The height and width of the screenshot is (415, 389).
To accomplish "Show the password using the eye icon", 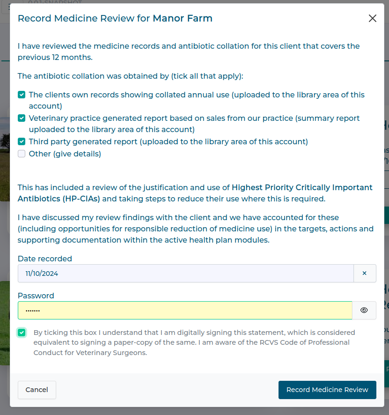I will tap(364, 310).
